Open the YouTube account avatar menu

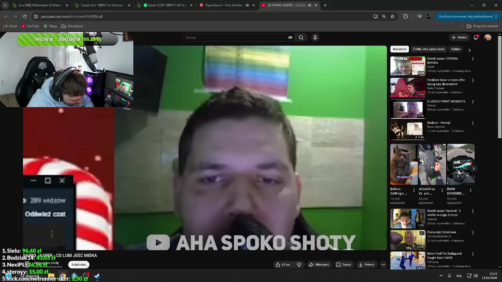[488, 38]
